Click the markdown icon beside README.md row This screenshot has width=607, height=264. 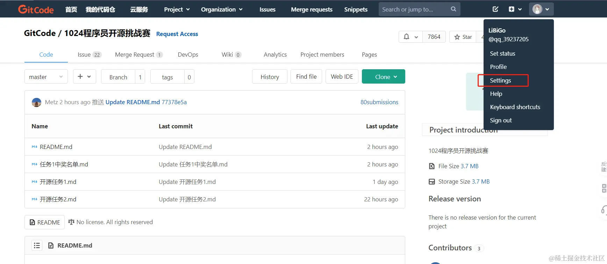tap(34, 147)
